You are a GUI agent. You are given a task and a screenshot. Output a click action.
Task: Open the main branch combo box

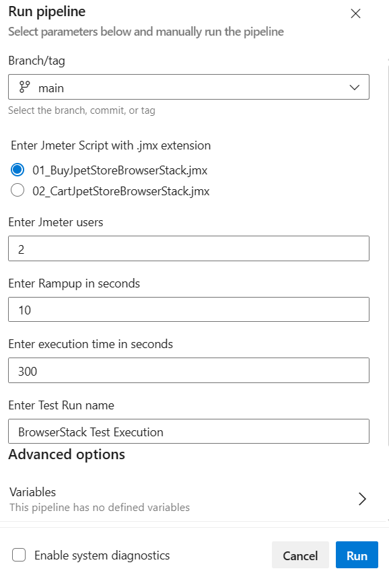click(188, 87)
